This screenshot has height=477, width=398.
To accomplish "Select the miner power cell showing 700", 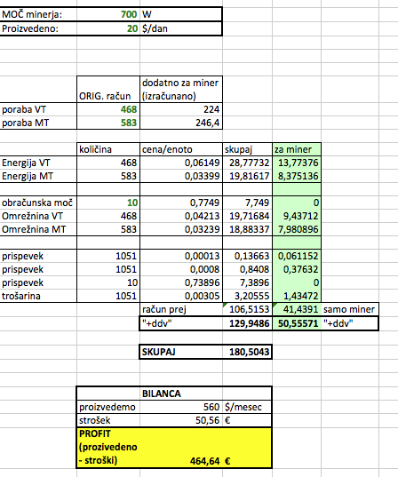I will pyautogui.click(x=108, y=14).
